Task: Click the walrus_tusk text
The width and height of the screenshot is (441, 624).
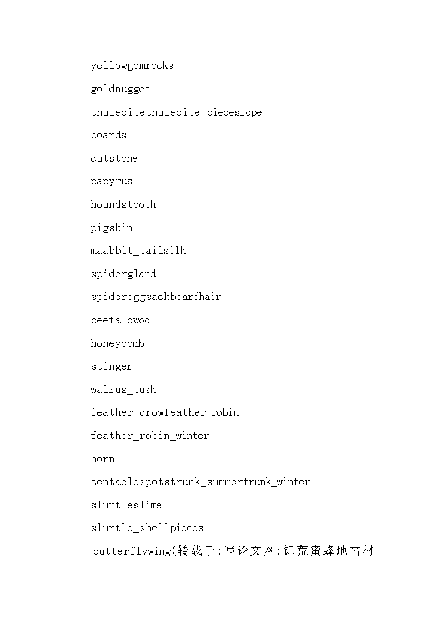Action: click(123, 390)
